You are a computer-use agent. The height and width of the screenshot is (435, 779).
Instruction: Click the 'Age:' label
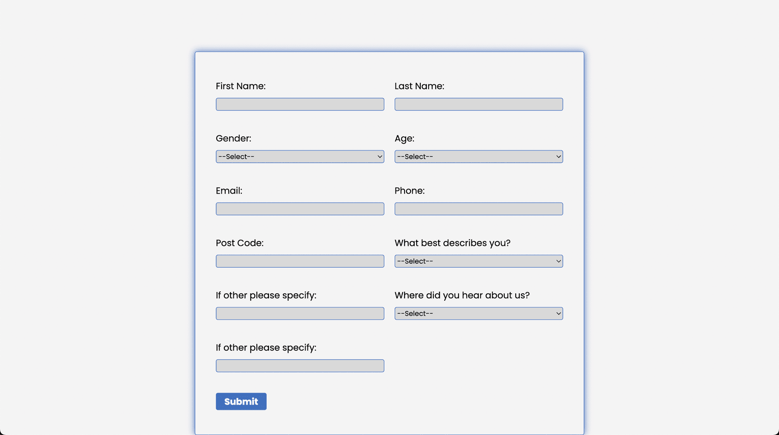(x=404, y=138)
